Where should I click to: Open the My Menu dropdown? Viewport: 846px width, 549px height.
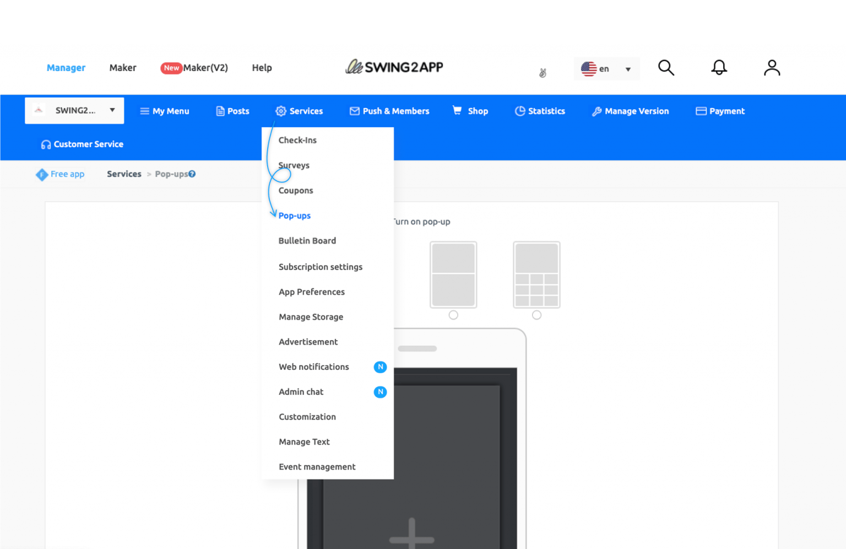[164, 111]
